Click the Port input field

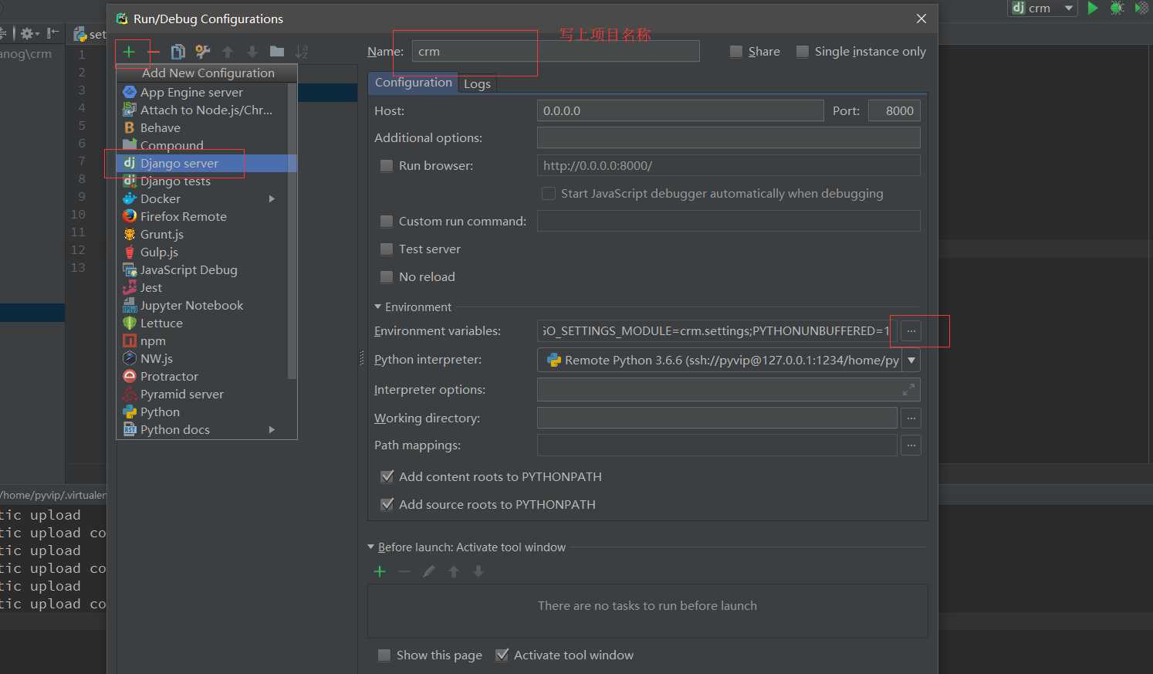pos(894,111)
